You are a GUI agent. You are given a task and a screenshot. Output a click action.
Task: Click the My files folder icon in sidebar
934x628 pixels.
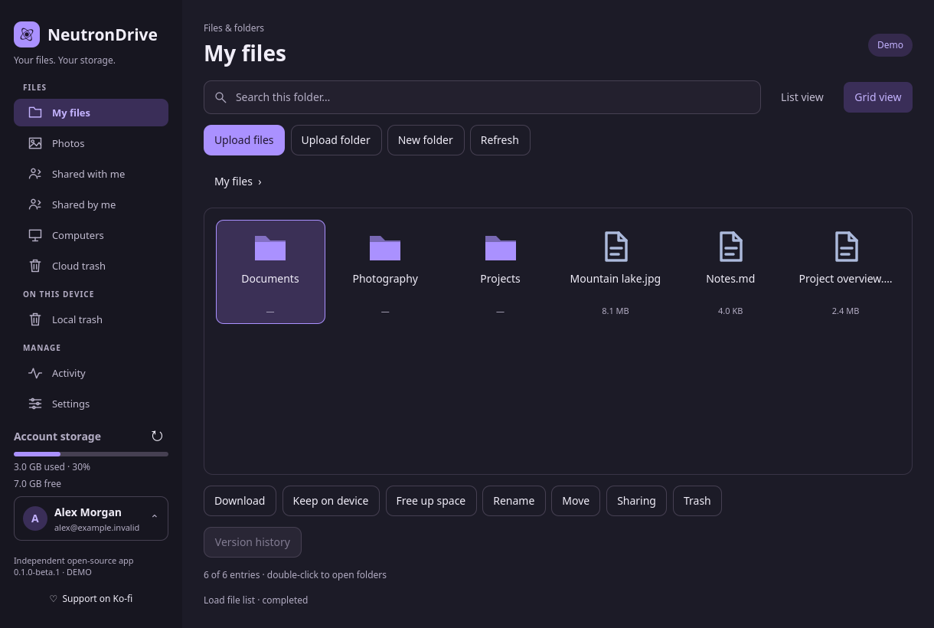(35, 113)
